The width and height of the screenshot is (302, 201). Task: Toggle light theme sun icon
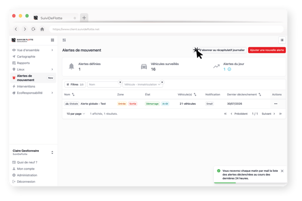(x=282, y=40)
